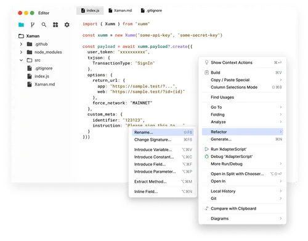Choose Generate... menu item
308x241 pixels.
pos(243,140)
